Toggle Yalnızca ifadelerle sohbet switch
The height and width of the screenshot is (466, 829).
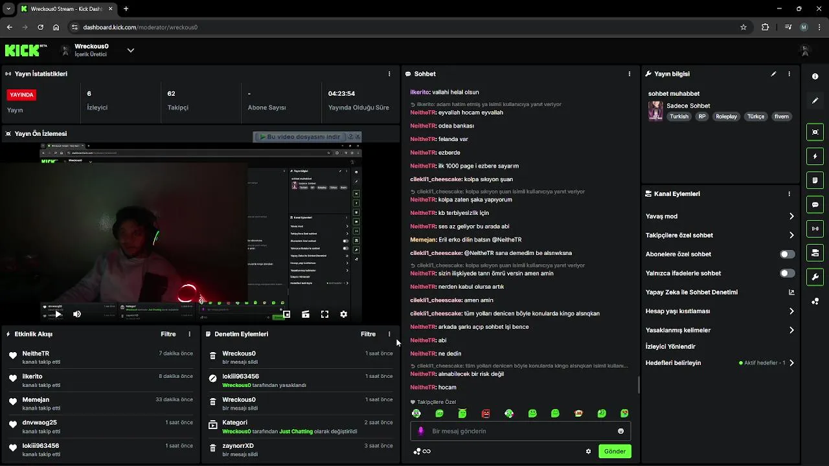787,273
